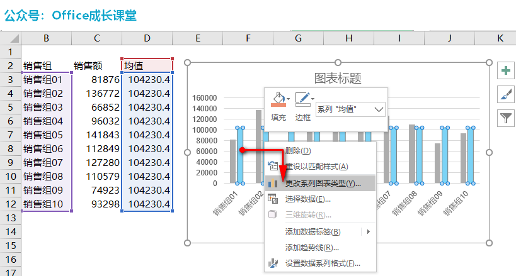Select cell with value 127280
This screenshot has width=516, height=276.
click(97, 162)
